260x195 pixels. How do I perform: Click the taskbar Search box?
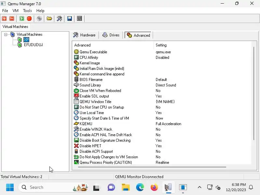tap(54, 188)
